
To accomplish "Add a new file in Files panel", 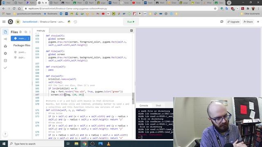I will coord(20,32).
